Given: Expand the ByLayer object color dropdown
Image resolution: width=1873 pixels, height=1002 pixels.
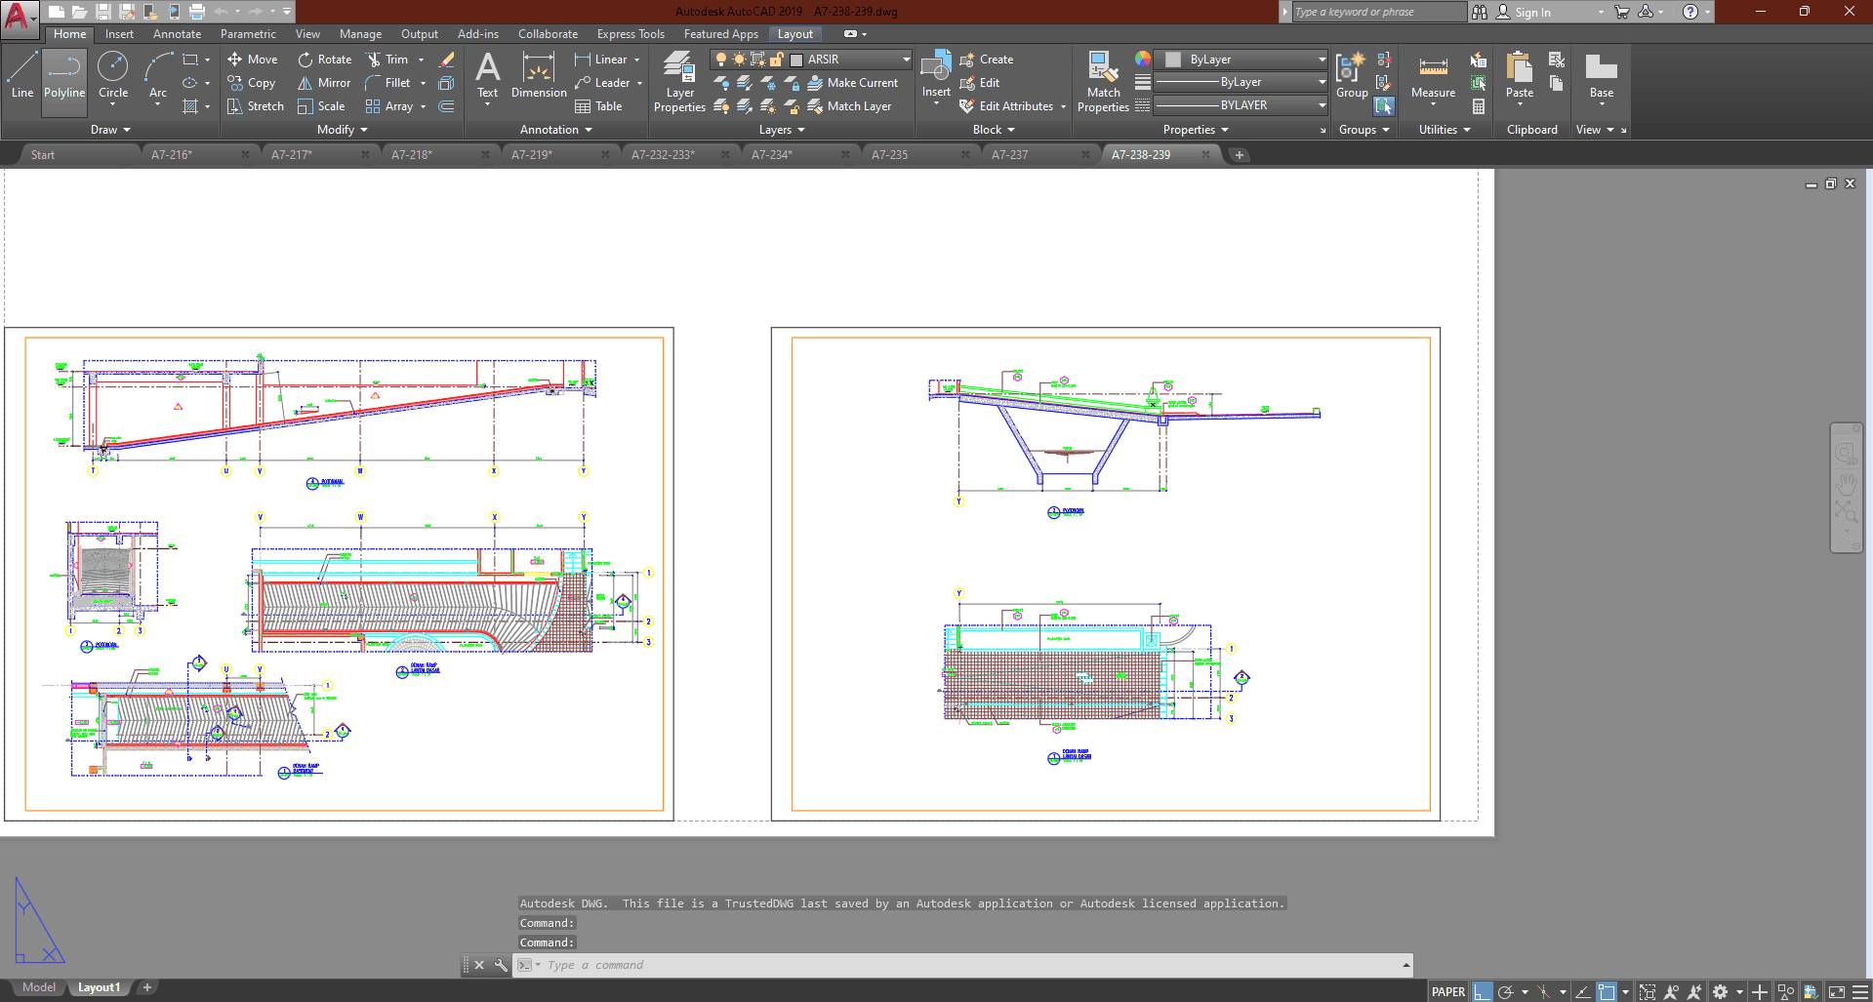Looking at the screenshot, I should pos(1322,60).
